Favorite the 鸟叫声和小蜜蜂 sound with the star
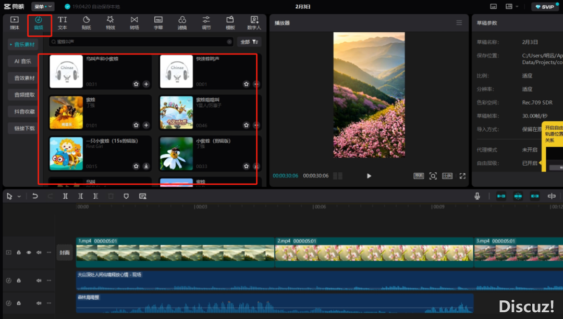 coord(136,84)
